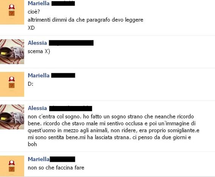Click Mariella's name above the "D:" message
The height and width of the screenshot is (177, 215).
click(x=39, y=76)
